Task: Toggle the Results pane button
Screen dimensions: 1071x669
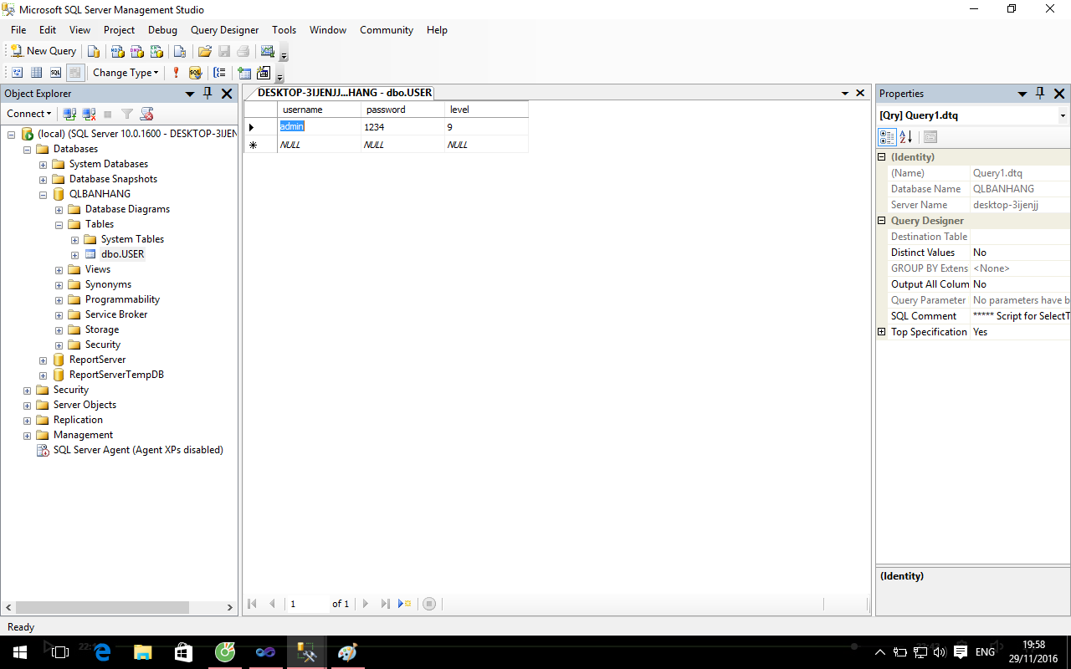Action: click(x=75, y=73)
